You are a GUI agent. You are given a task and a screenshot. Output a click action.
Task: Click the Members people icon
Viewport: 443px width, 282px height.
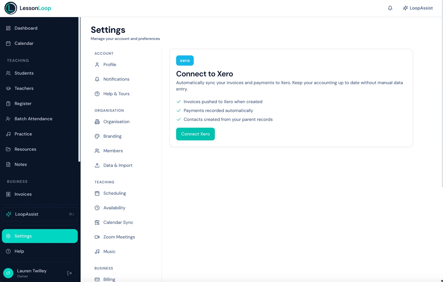[x=97, y=151]
